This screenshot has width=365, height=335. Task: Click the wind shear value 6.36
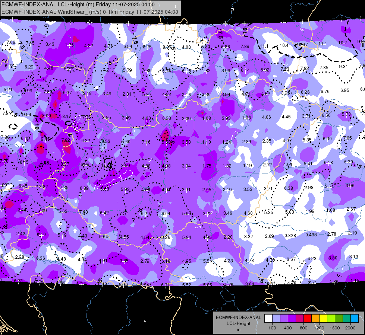click(41, 258)
